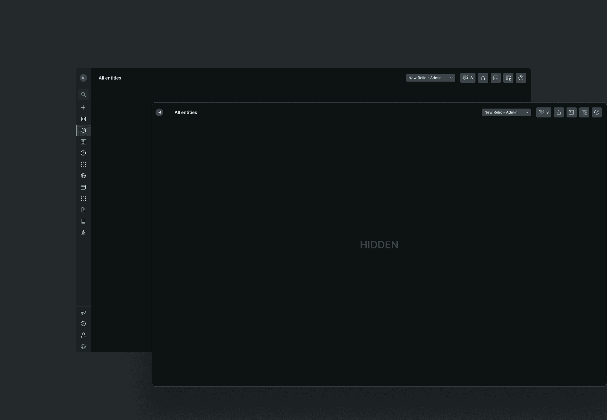Open back panel's New Relic - Admin dropdown
The width and height of the screenshot is (607, 420).
430,78
